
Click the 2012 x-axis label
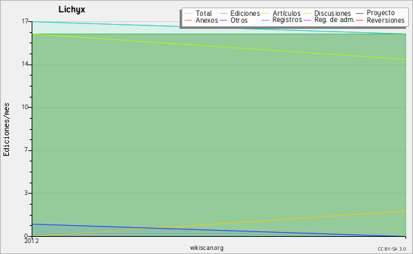pyautogui.click(x=32, y=241)
